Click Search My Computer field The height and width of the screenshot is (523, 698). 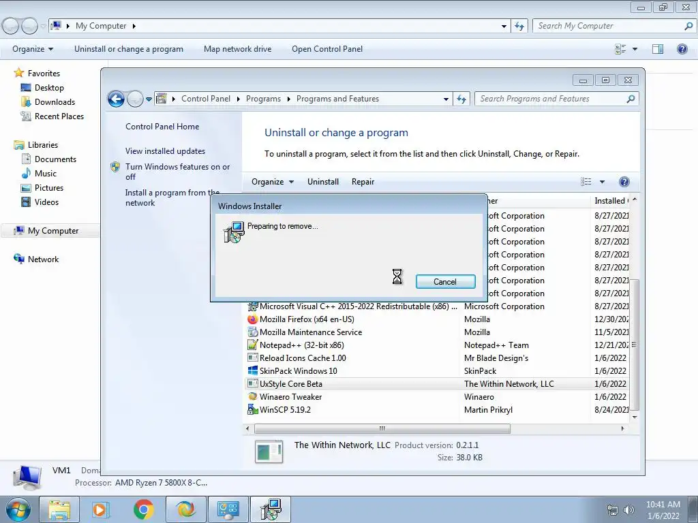pyautogui.click(x=613, y=26)
